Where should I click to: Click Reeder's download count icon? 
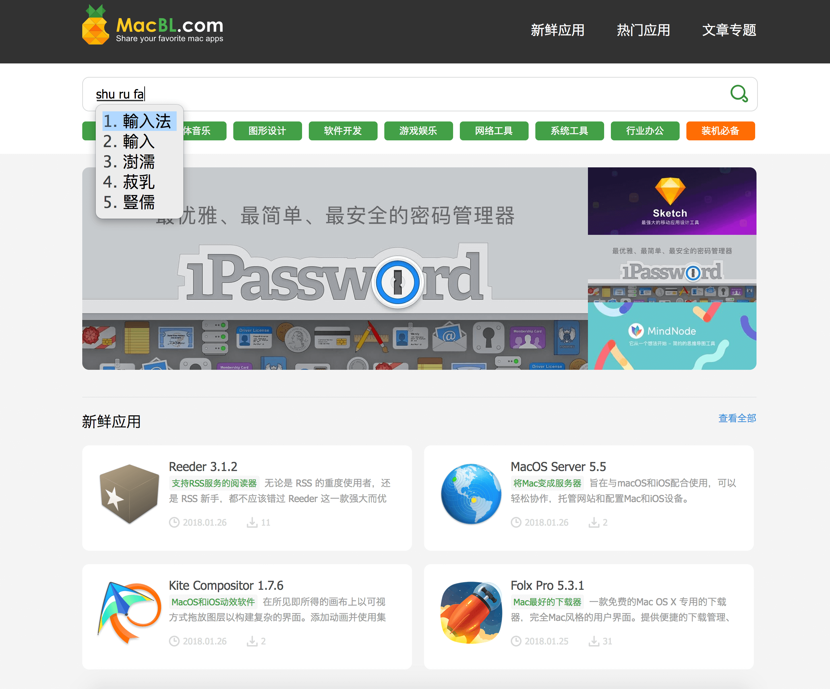click(x=252, y=522)
